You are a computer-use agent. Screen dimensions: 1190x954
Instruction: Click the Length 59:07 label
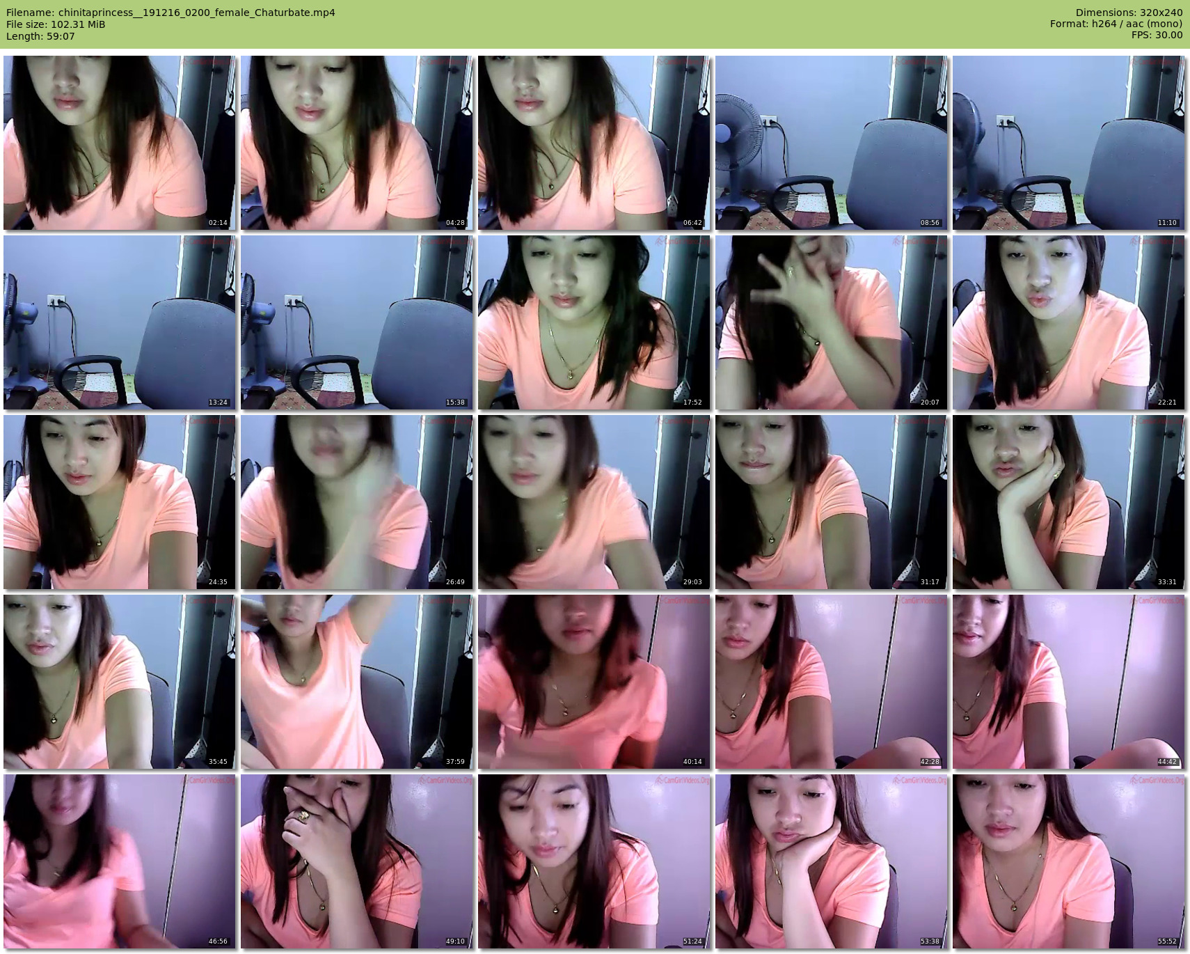(40, 36)
